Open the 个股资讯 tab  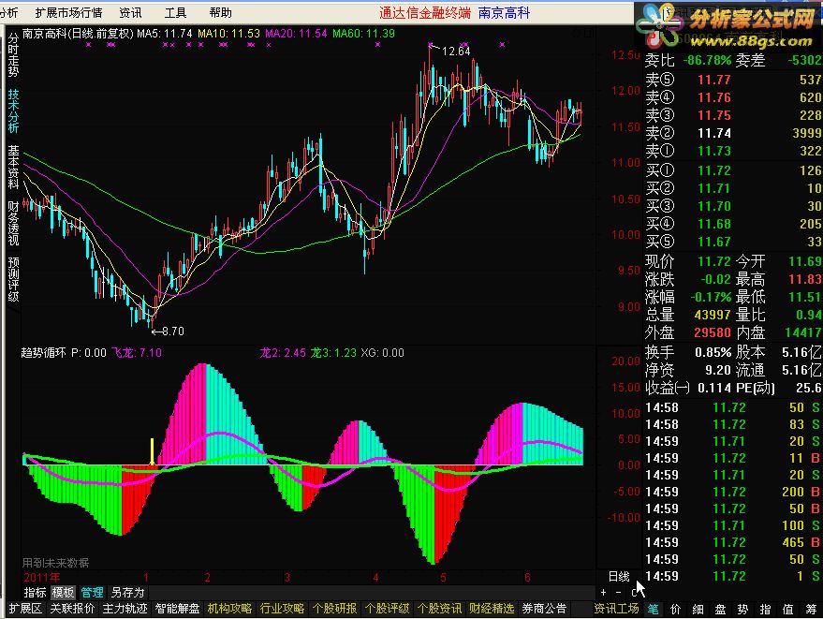(x=439, y=609)
